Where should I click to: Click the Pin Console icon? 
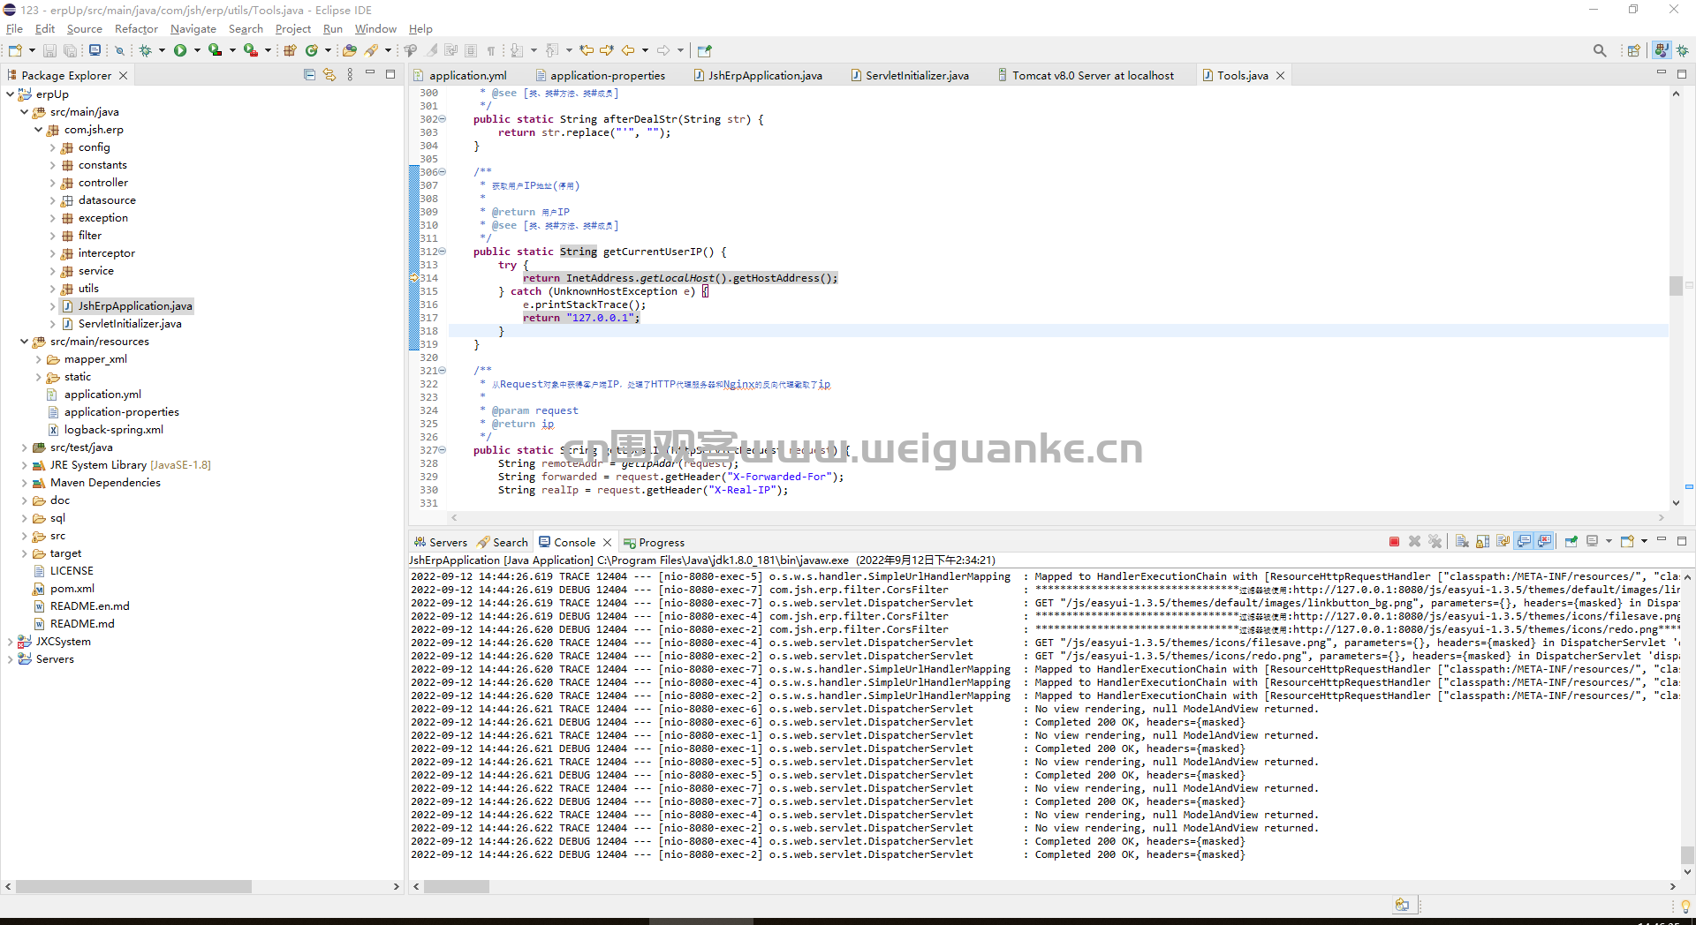pos(1571,542)
